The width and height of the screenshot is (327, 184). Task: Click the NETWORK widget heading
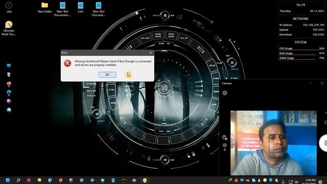(x=300, y=19)
